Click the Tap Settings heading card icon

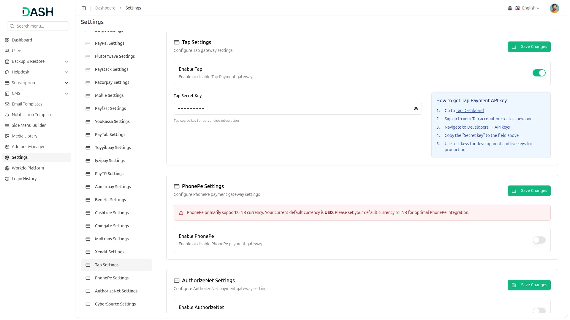click(177, 42)
